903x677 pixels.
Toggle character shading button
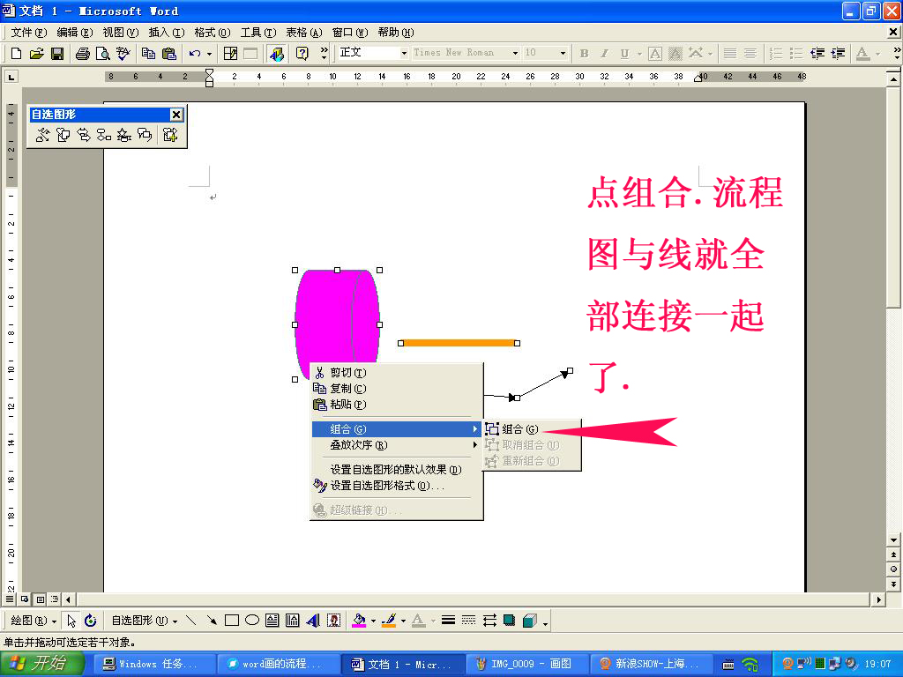(675, 54)
